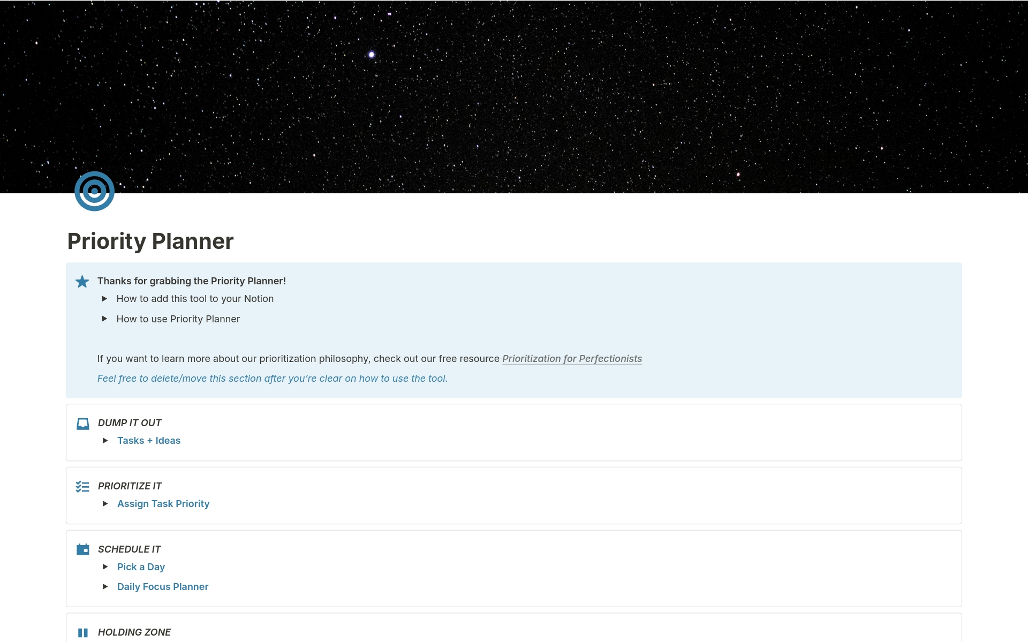Click the inbox icon beside DUMP IT OUT
1028x642 pixels.
(83, 424)
